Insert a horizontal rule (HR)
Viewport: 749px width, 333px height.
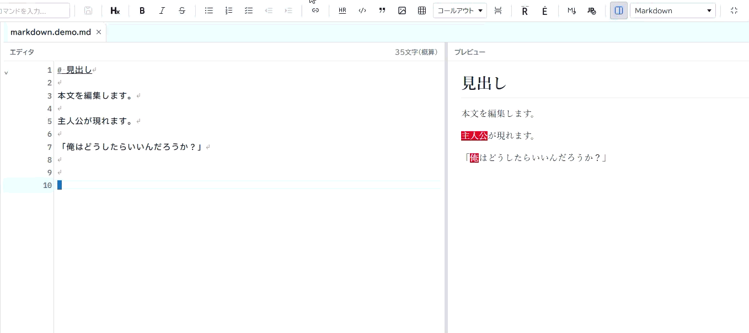click(343, 10)
